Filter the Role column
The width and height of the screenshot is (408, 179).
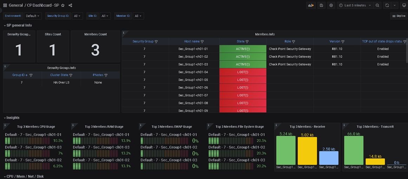tap(293, 41)
